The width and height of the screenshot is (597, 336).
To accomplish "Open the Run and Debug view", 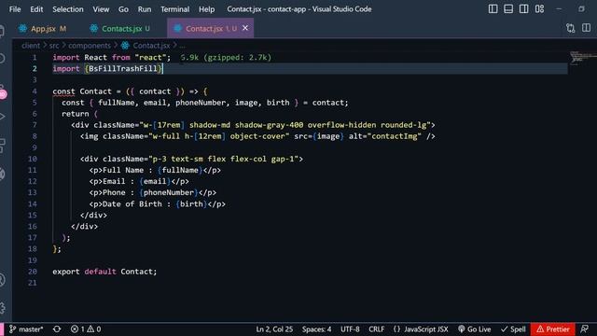I will [x=3, y=117].
